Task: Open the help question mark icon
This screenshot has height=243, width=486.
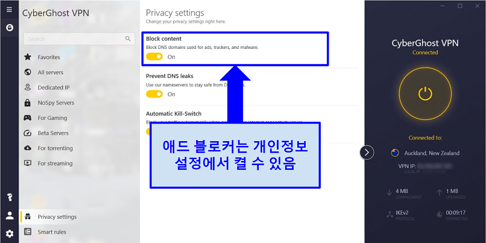Action: coord(10,197)
